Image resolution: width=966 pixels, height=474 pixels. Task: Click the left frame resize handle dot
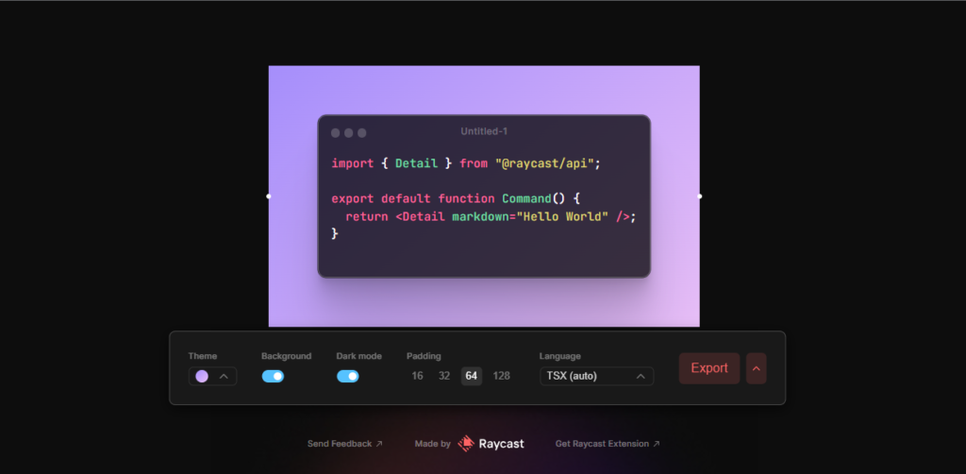click(269, 196)
